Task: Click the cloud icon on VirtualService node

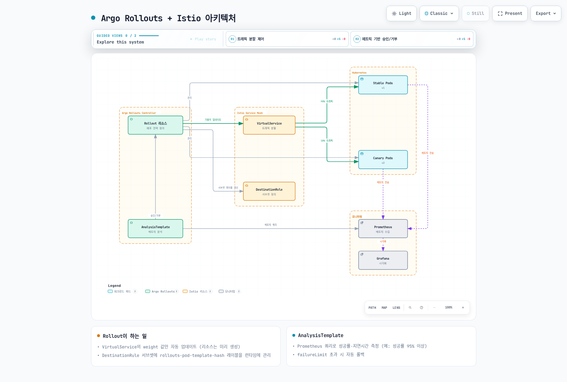Action: (x=247, y=119)
